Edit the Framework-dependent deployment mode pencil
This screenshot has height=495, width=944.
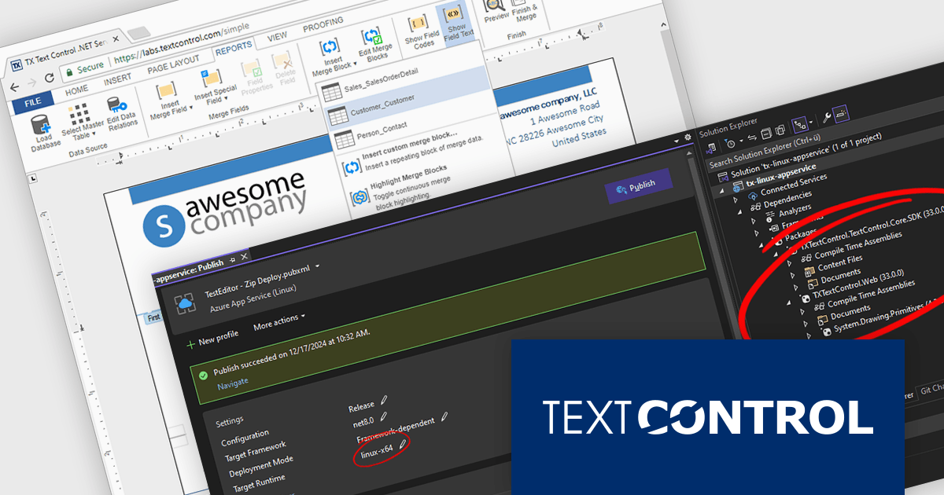pos(444,416)
